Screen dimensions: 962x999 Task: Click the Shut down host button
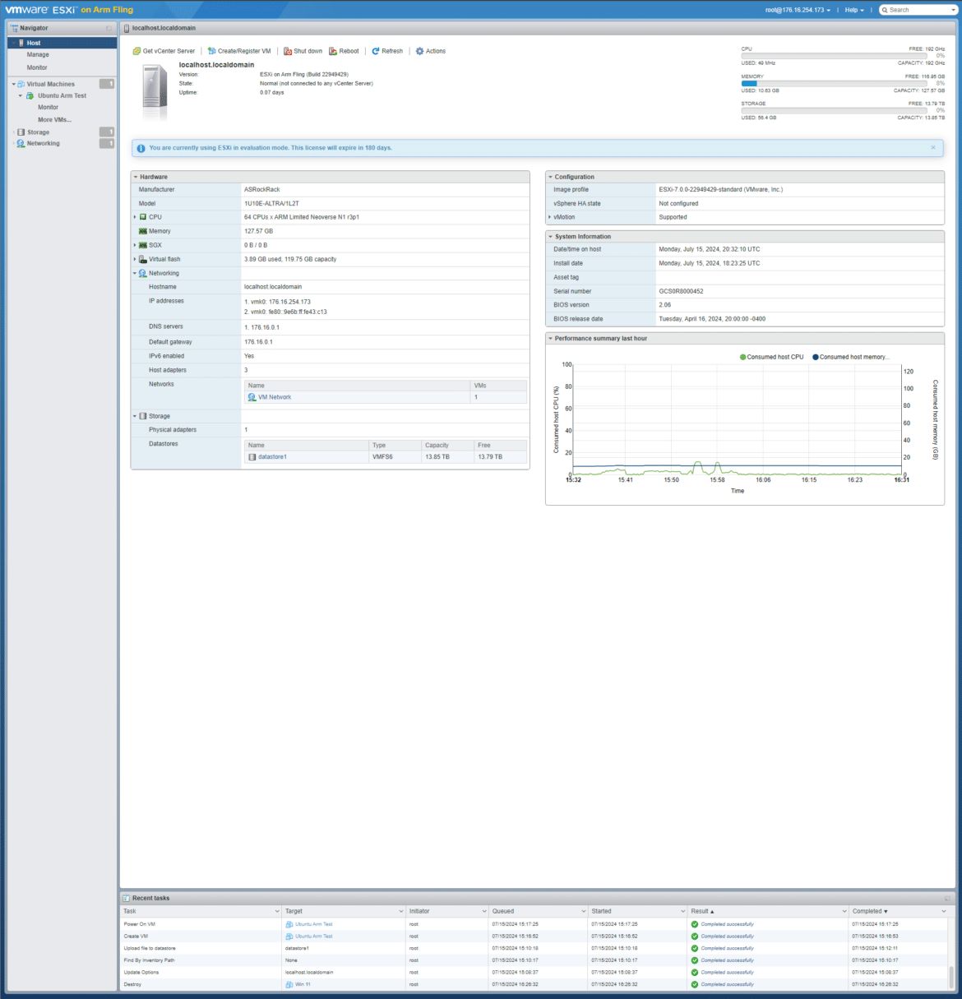[x=303, y=51]
